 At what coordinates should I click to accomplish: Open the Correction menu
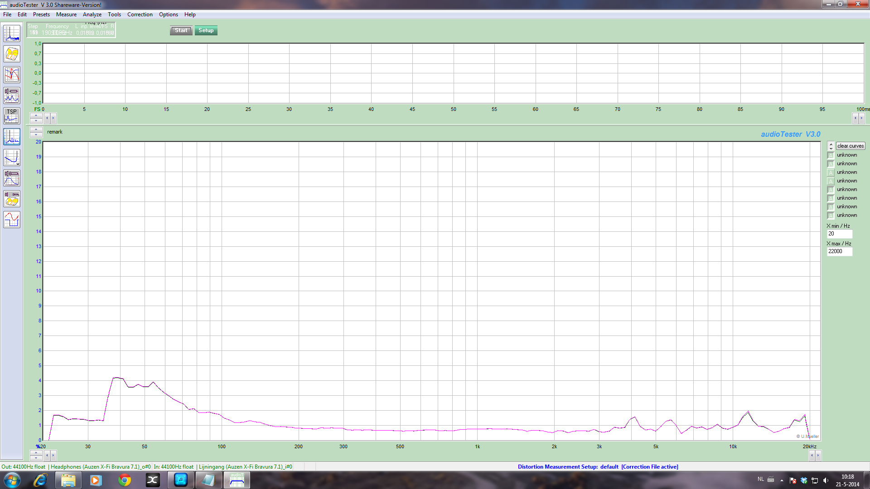click(x=140, y=14)
